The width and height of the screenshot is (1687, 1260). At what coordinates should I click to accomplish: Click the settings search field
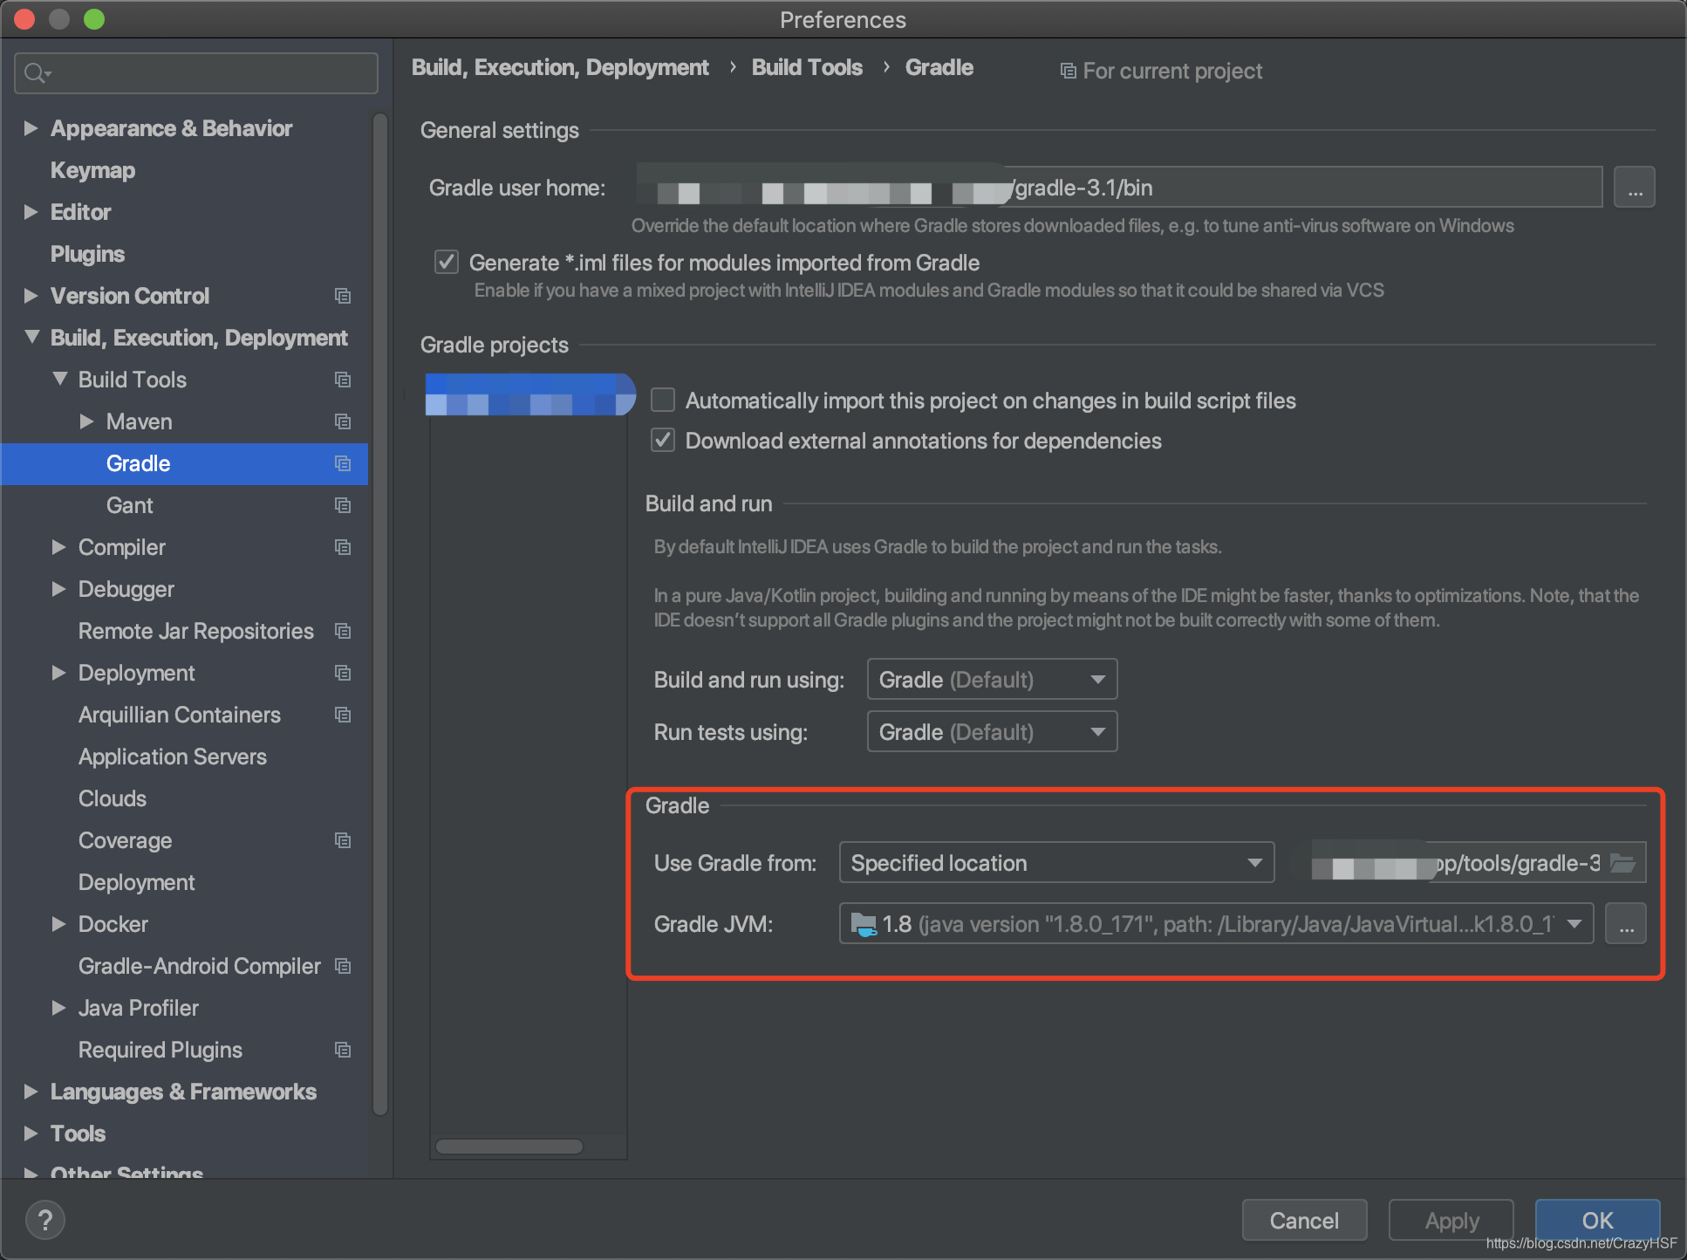pyautogui.click(x=196, y=73)
